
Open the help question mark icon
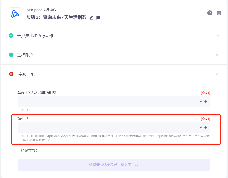[x=210, y=13]
